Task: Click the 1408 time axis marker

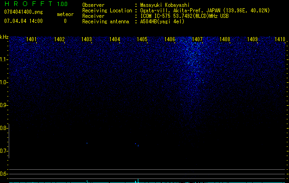Action: [x=225, y=39]
